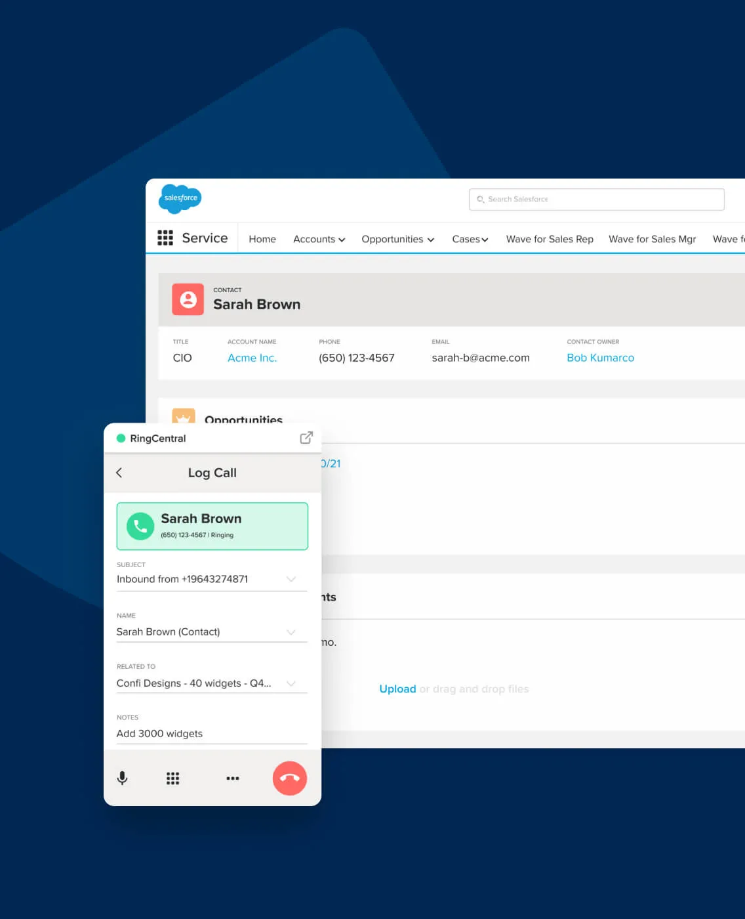Viewport: 745px width, 919px height.
Task: Click the Upload files link
Action: (x=397, y=689)
